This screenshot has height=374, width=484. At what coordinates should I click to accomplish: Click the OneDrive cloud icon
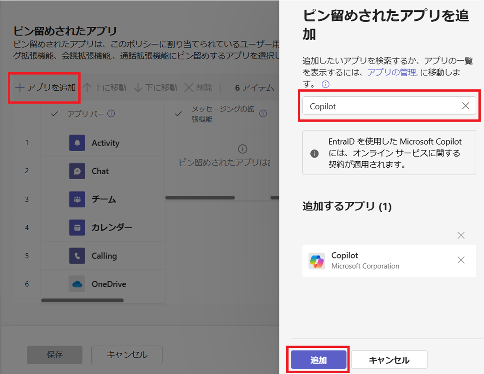click(77, 284)
